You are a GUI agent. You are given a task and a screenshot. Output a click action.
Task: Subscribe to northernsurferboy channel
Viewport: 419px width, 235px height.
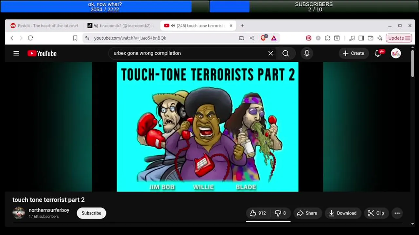91,213
